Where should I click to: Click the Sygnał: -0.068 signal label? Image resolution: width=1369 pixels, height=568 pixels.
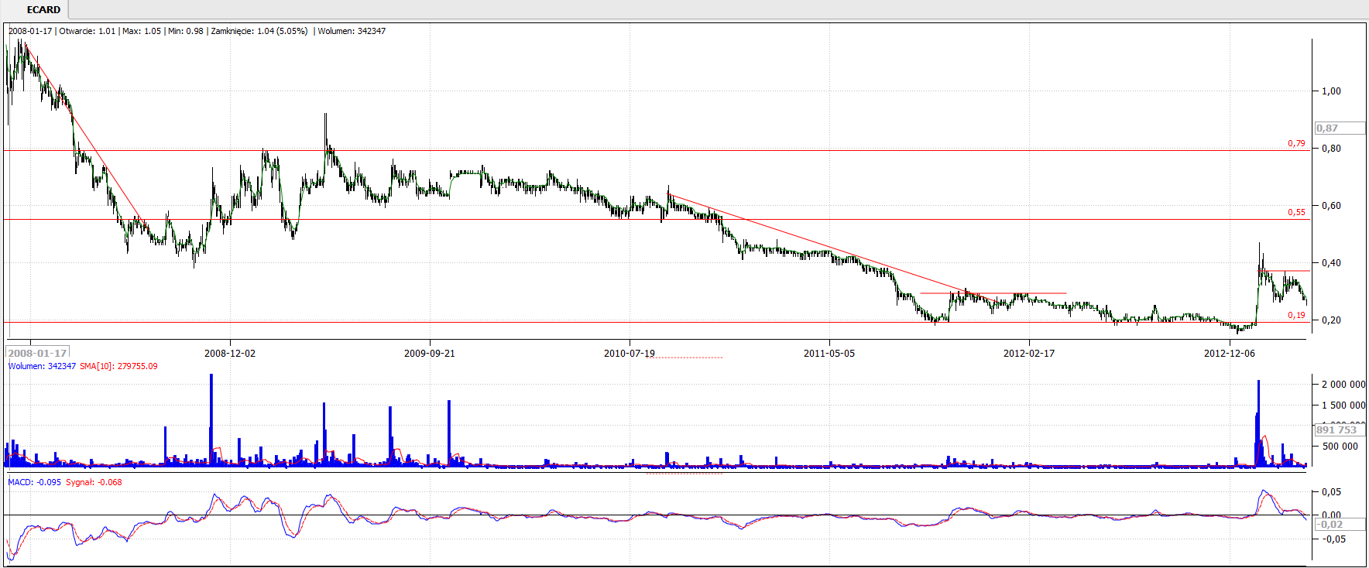94,482
